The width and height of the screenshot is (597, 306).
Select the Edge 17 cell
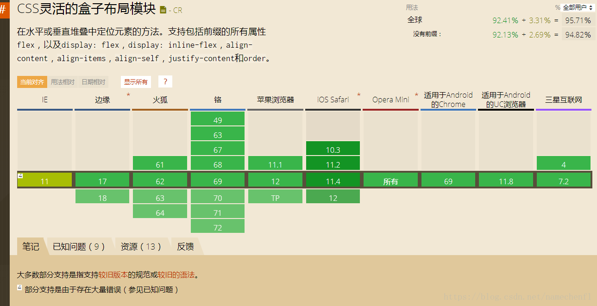(x=102, y=180)
